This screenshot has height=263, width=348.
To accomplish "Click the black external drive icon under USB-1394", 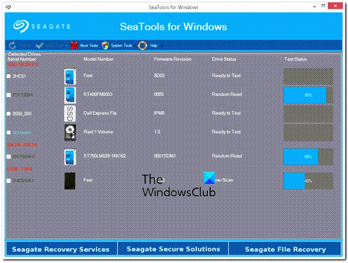I will tap(70, 181).
